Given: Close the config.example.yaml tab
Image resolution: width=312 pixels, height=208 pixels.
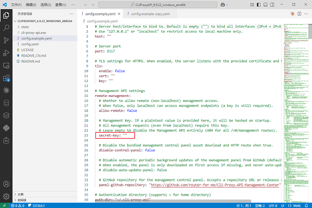Looking at the screenshot, I should (119, 14).
